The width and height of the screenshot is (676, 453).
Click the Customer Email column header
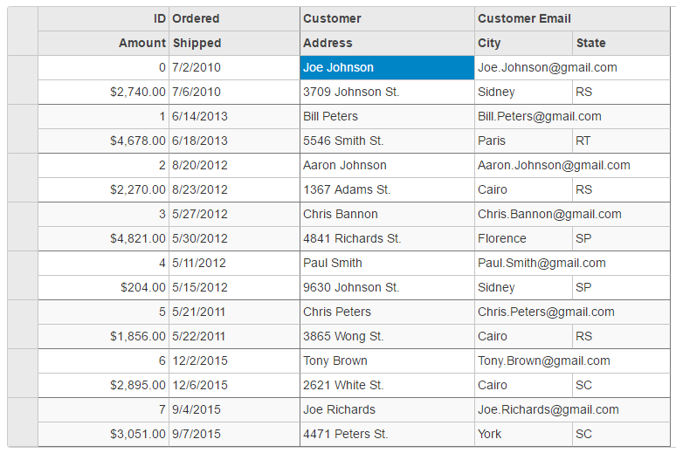571,18
